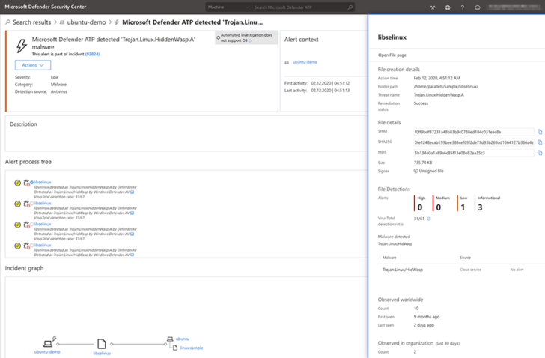Select the circle on fourth libselinux row
Image resolution: width=545 pixels, height=358 pixels.
coord(31,245)
